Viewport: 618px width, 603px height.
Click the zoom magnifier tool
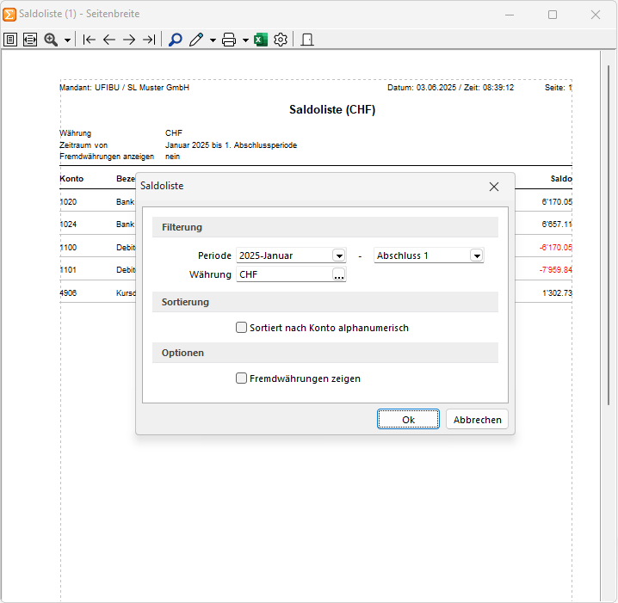click(x=51, y=40)
